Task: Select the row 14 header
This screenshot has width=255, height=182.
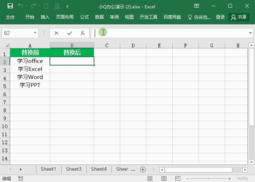Action: pyautogui.click(x=5, y=158)
